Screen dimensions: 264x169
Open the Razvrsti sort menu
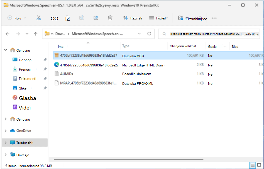[x=132, y=18]
